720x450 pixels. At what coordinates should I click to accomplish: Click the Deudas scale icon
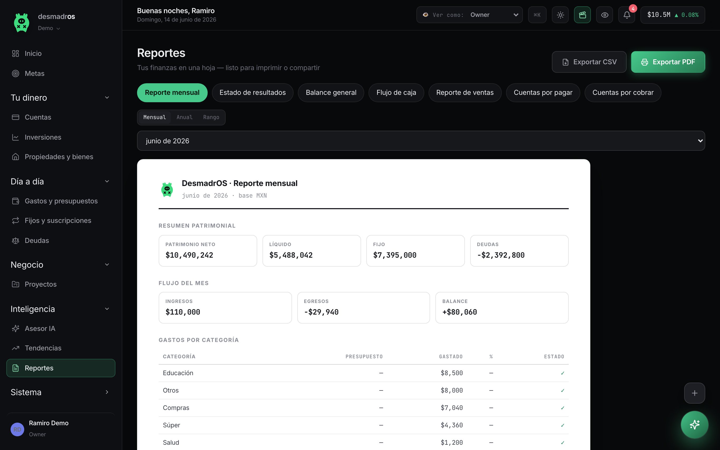[x=16, y=241]
